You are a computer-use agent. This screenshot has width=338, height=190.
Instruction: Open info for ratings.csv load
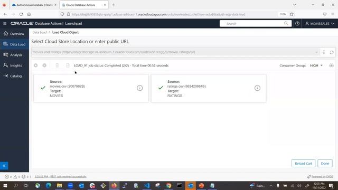point(257,88)
